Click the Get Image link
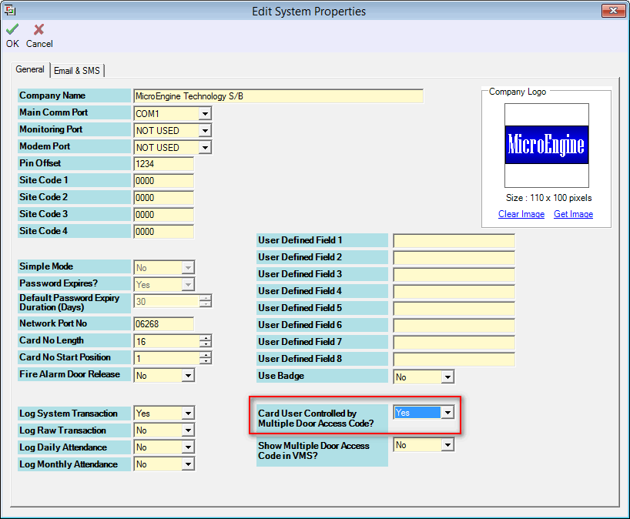This screenshot has height=519, width=630. pyautogui.click(x=573, y=214)
